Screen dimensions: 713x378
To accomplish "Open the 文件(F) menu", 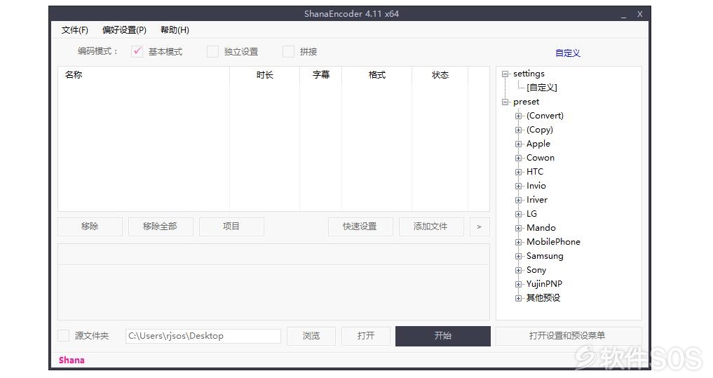I will 74,30.
